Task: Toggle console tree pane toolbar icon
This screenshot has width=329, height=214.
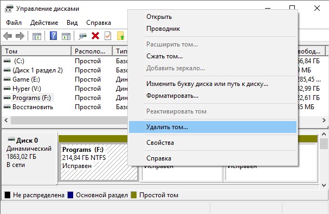Action: click(x=37, y=36)
